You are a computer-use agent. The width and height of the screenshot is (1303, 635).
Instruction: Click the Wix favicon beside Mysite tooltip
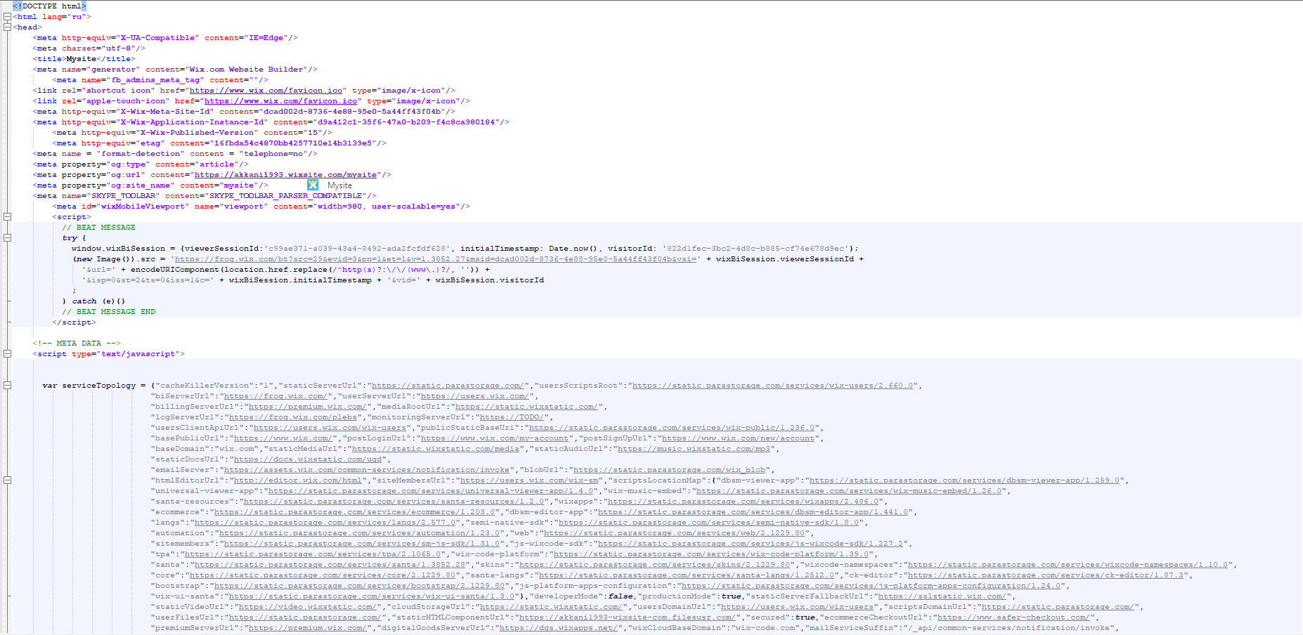point(313,185)
